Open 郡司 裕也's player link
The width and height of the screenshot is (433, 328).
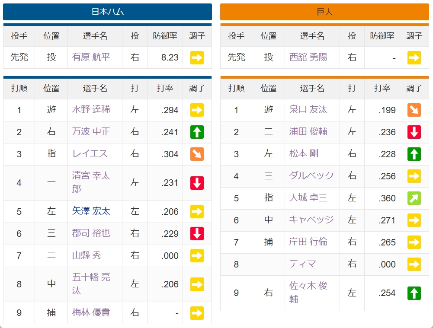(x=91, y=233)
